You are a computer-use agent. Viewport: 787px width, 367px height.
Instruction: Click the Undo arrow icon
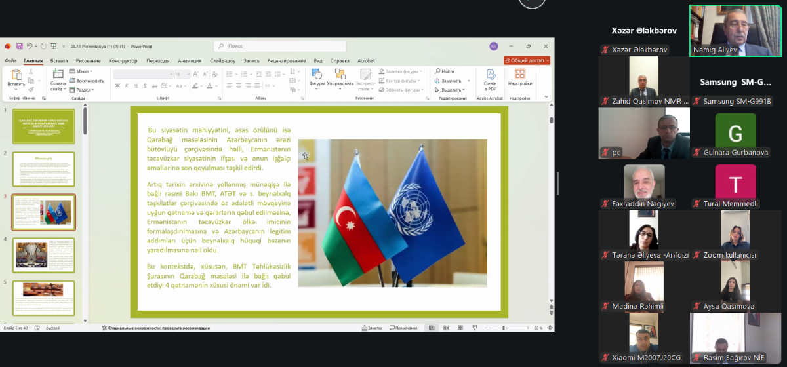coord(30,47)
